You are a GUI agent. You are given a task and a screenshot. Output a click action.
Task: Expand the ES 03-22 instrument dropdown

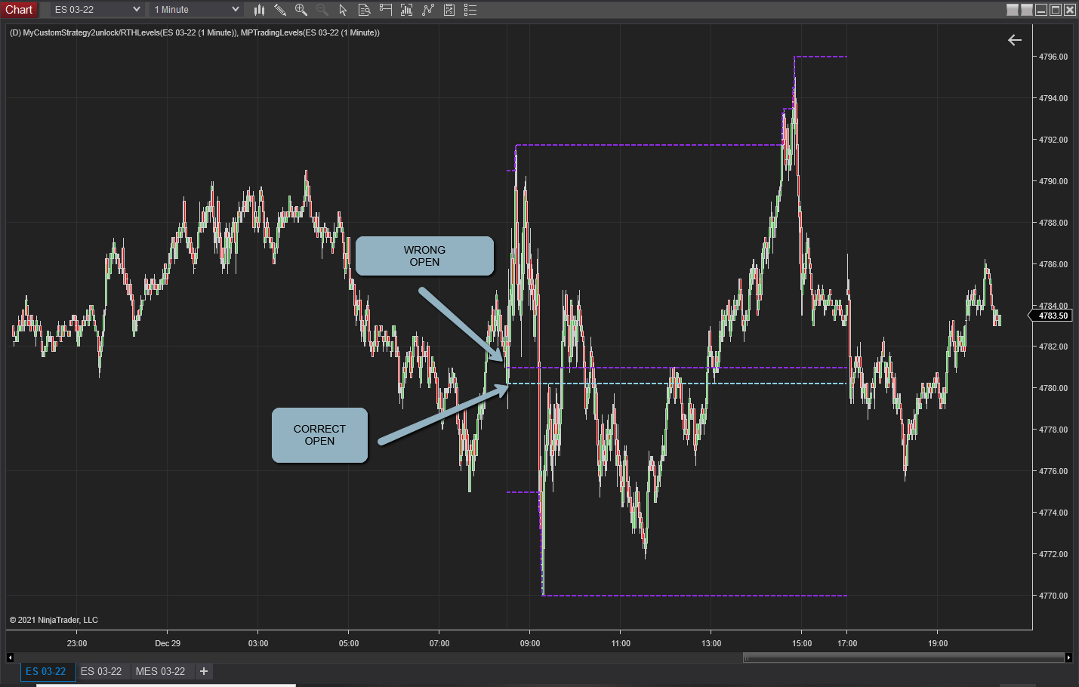point(97,10)
